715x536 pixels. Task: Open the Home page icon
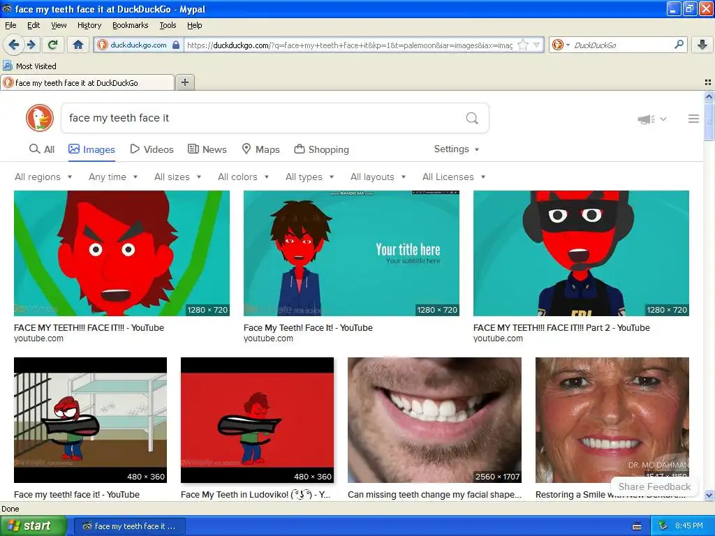tap(78, 45)
